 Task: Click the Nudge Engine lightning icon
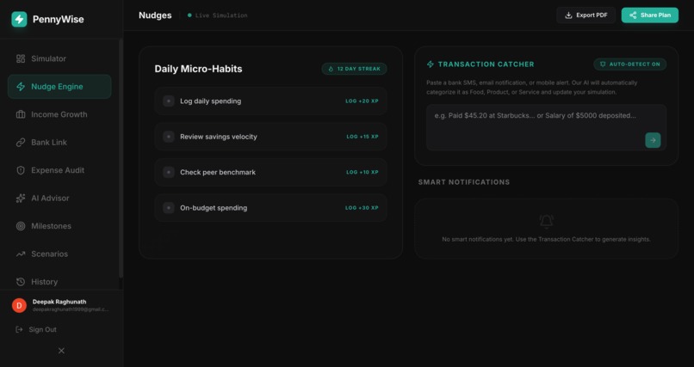coord(21,87)
